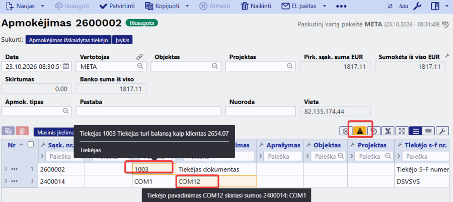This screenshot has width=453, height=202.
Task: Click the Kopijuoti copy button
Action: (x=162, y=6)
